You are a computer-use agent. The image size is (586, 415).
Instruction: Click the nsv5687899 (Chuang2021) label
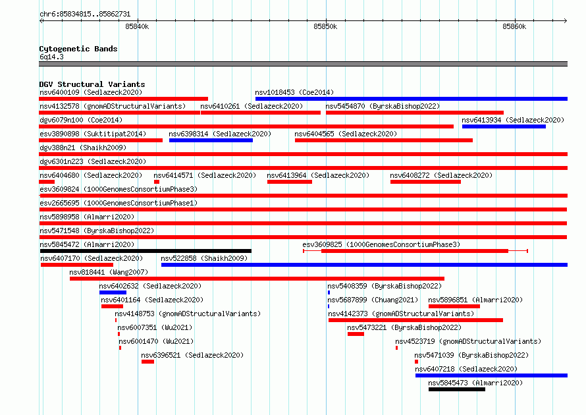373,300
